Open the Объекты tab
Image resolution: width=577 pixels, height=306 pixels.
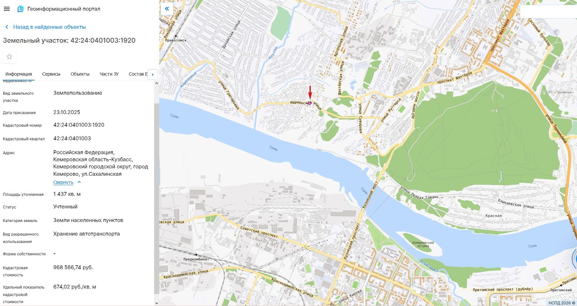click(x=80, y=74)
